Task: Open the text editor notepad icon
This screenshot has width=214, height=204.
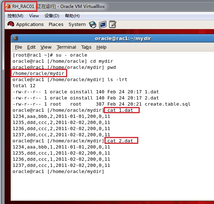Action: (x=113, y=25)
